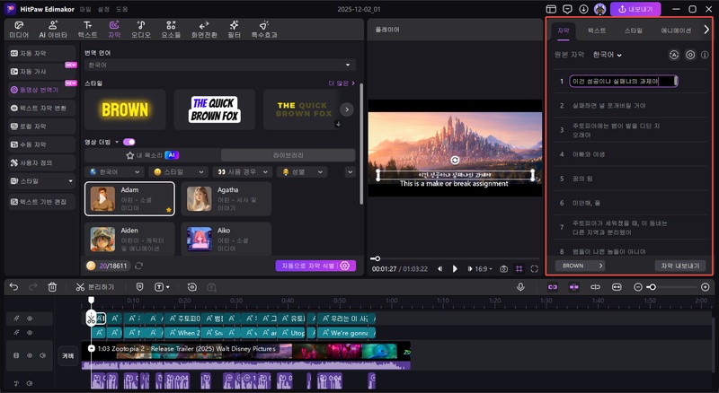719x393 pixels.
Task: Switch to the 스타일 tab in right panel
Action: pos(633,30)
